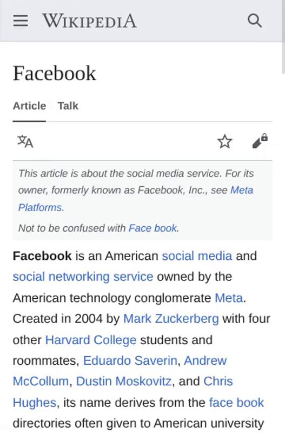Screen dimensions: 285x433
Task: Open the language selection icon
Action: click(x=25, y=141)
